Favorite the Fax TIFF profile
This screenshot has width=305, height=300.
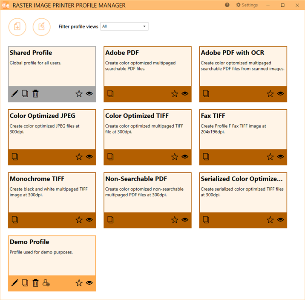click(x=270, y=157)
